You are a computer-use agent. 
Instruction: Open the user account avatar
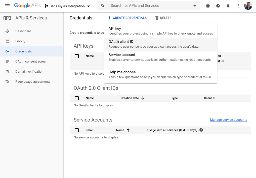[248, 6]
